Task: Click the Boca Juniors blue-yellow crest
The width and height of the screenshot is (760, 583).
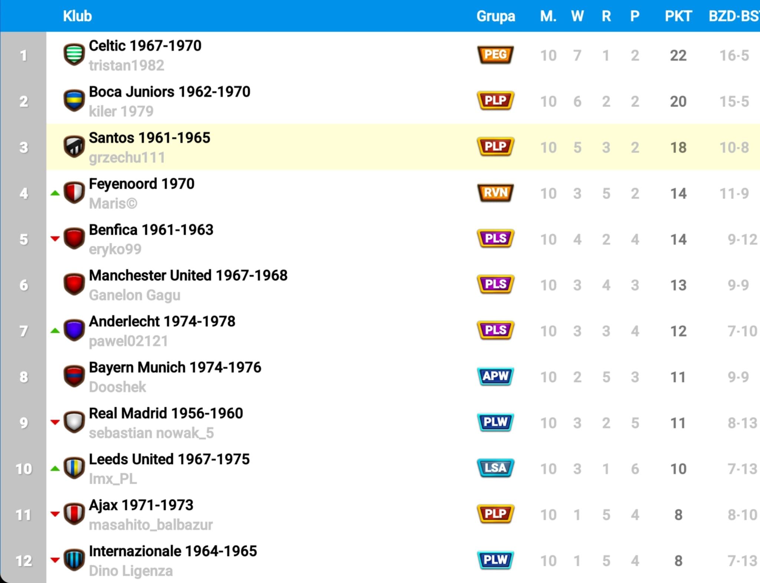Action: (x=74, y=101)
